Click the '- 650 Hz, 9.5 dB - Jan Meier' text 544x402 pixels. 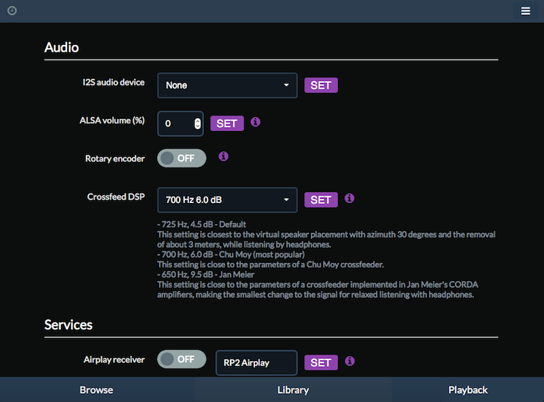pos(206,275)
